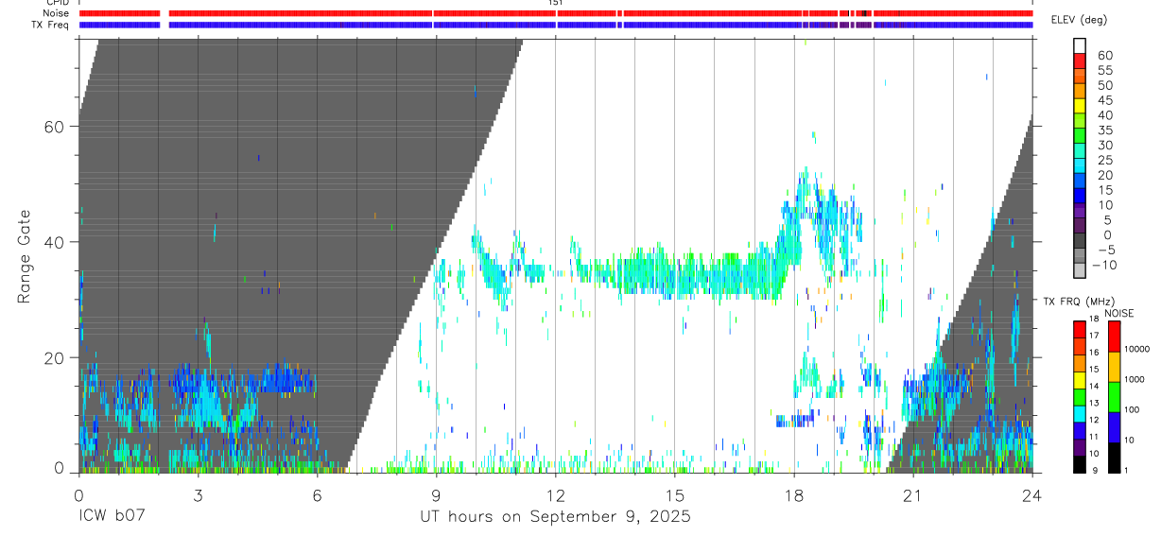Image resolution: width=1161 pixels, height=536 pixels.
Task: Click the '151' CPID value above the plot
Action: click(555, 3)
